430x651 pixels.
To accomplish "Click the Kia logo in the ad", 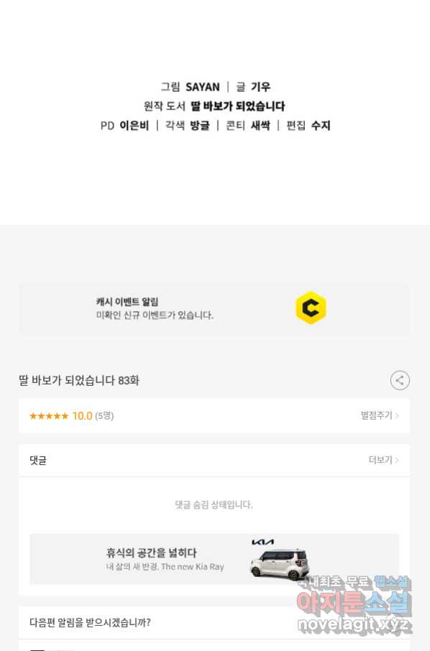I will (x=263, y=542).
